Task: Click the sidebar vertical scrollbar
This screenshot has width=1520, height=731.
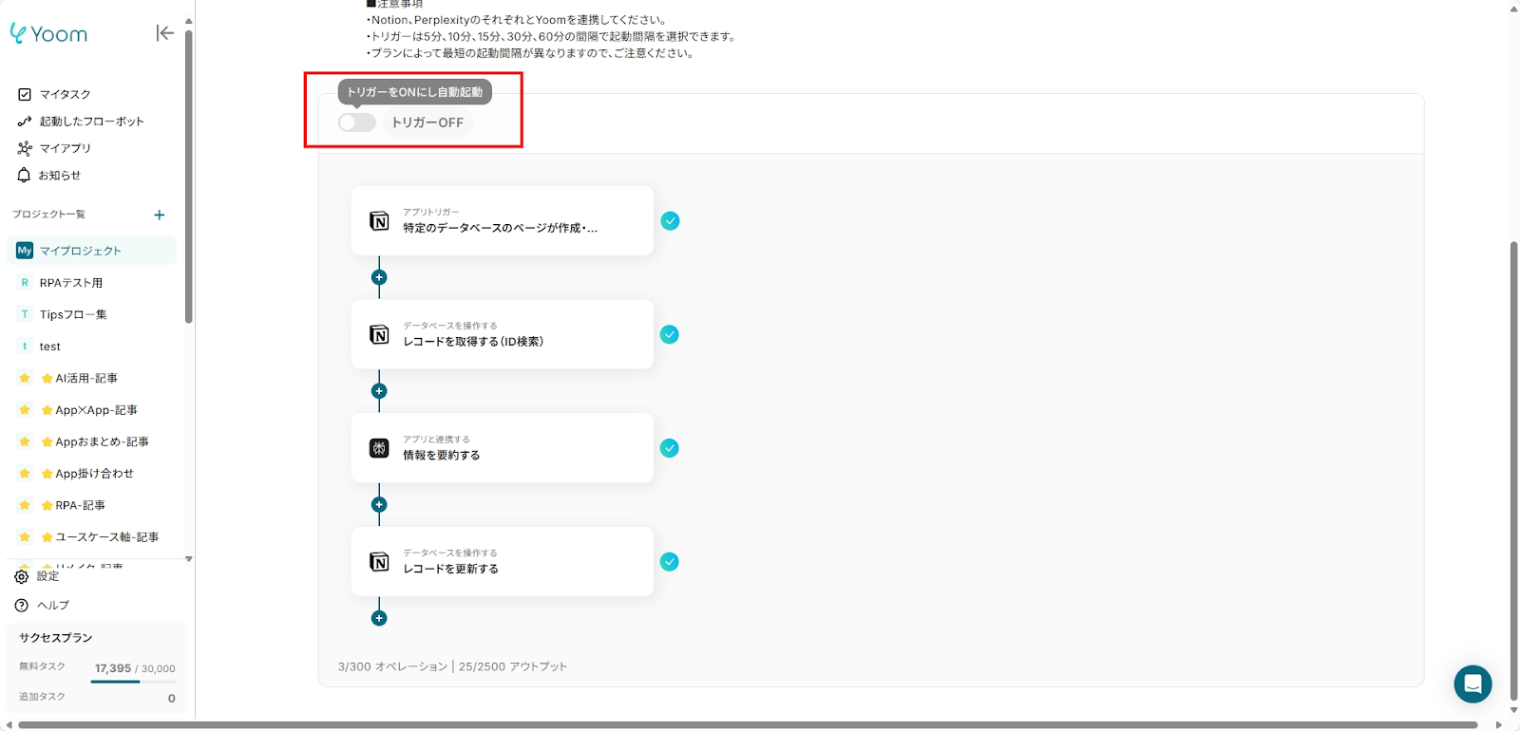Action: 189,177
